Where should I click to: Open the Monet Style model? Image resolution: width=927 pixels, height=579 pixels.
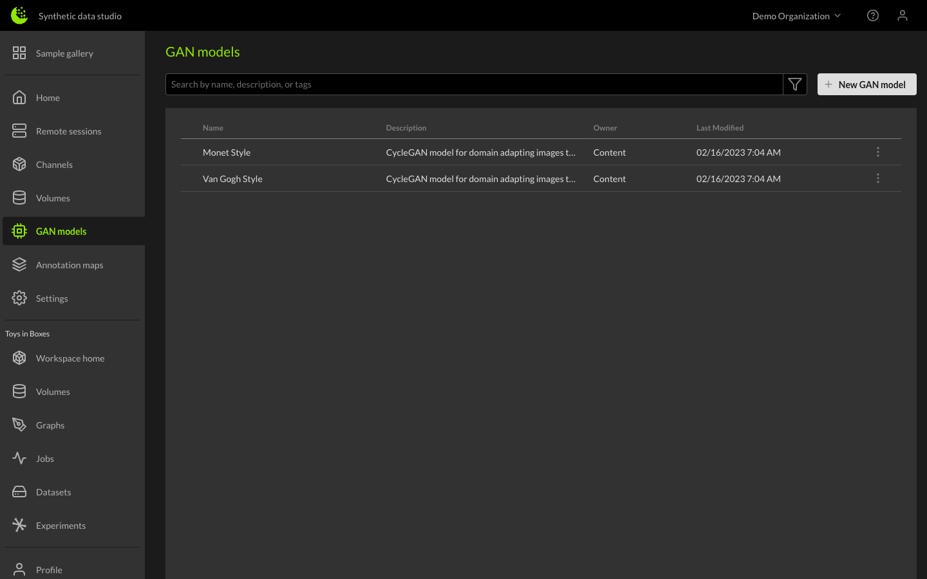click(x=227, y=152)
